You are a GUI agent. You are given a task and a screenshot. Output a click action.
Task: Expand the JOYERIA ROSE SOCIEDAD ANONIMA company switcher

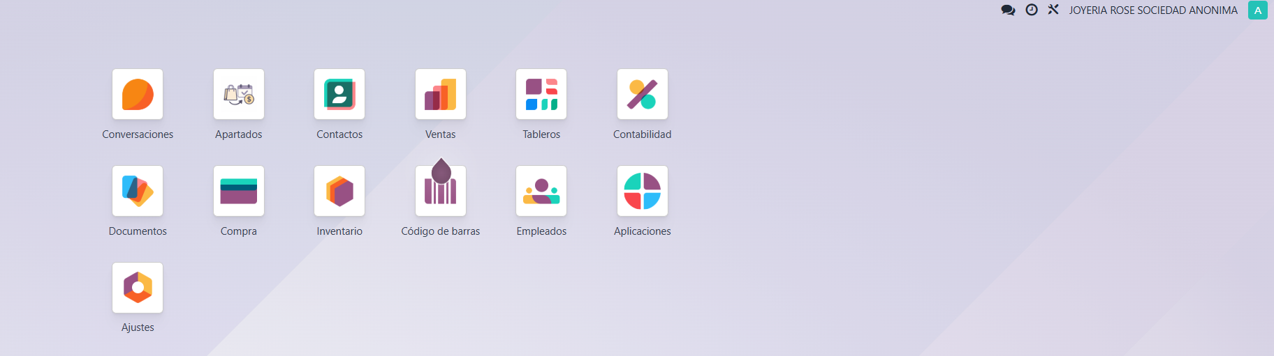click(1153, 10)
